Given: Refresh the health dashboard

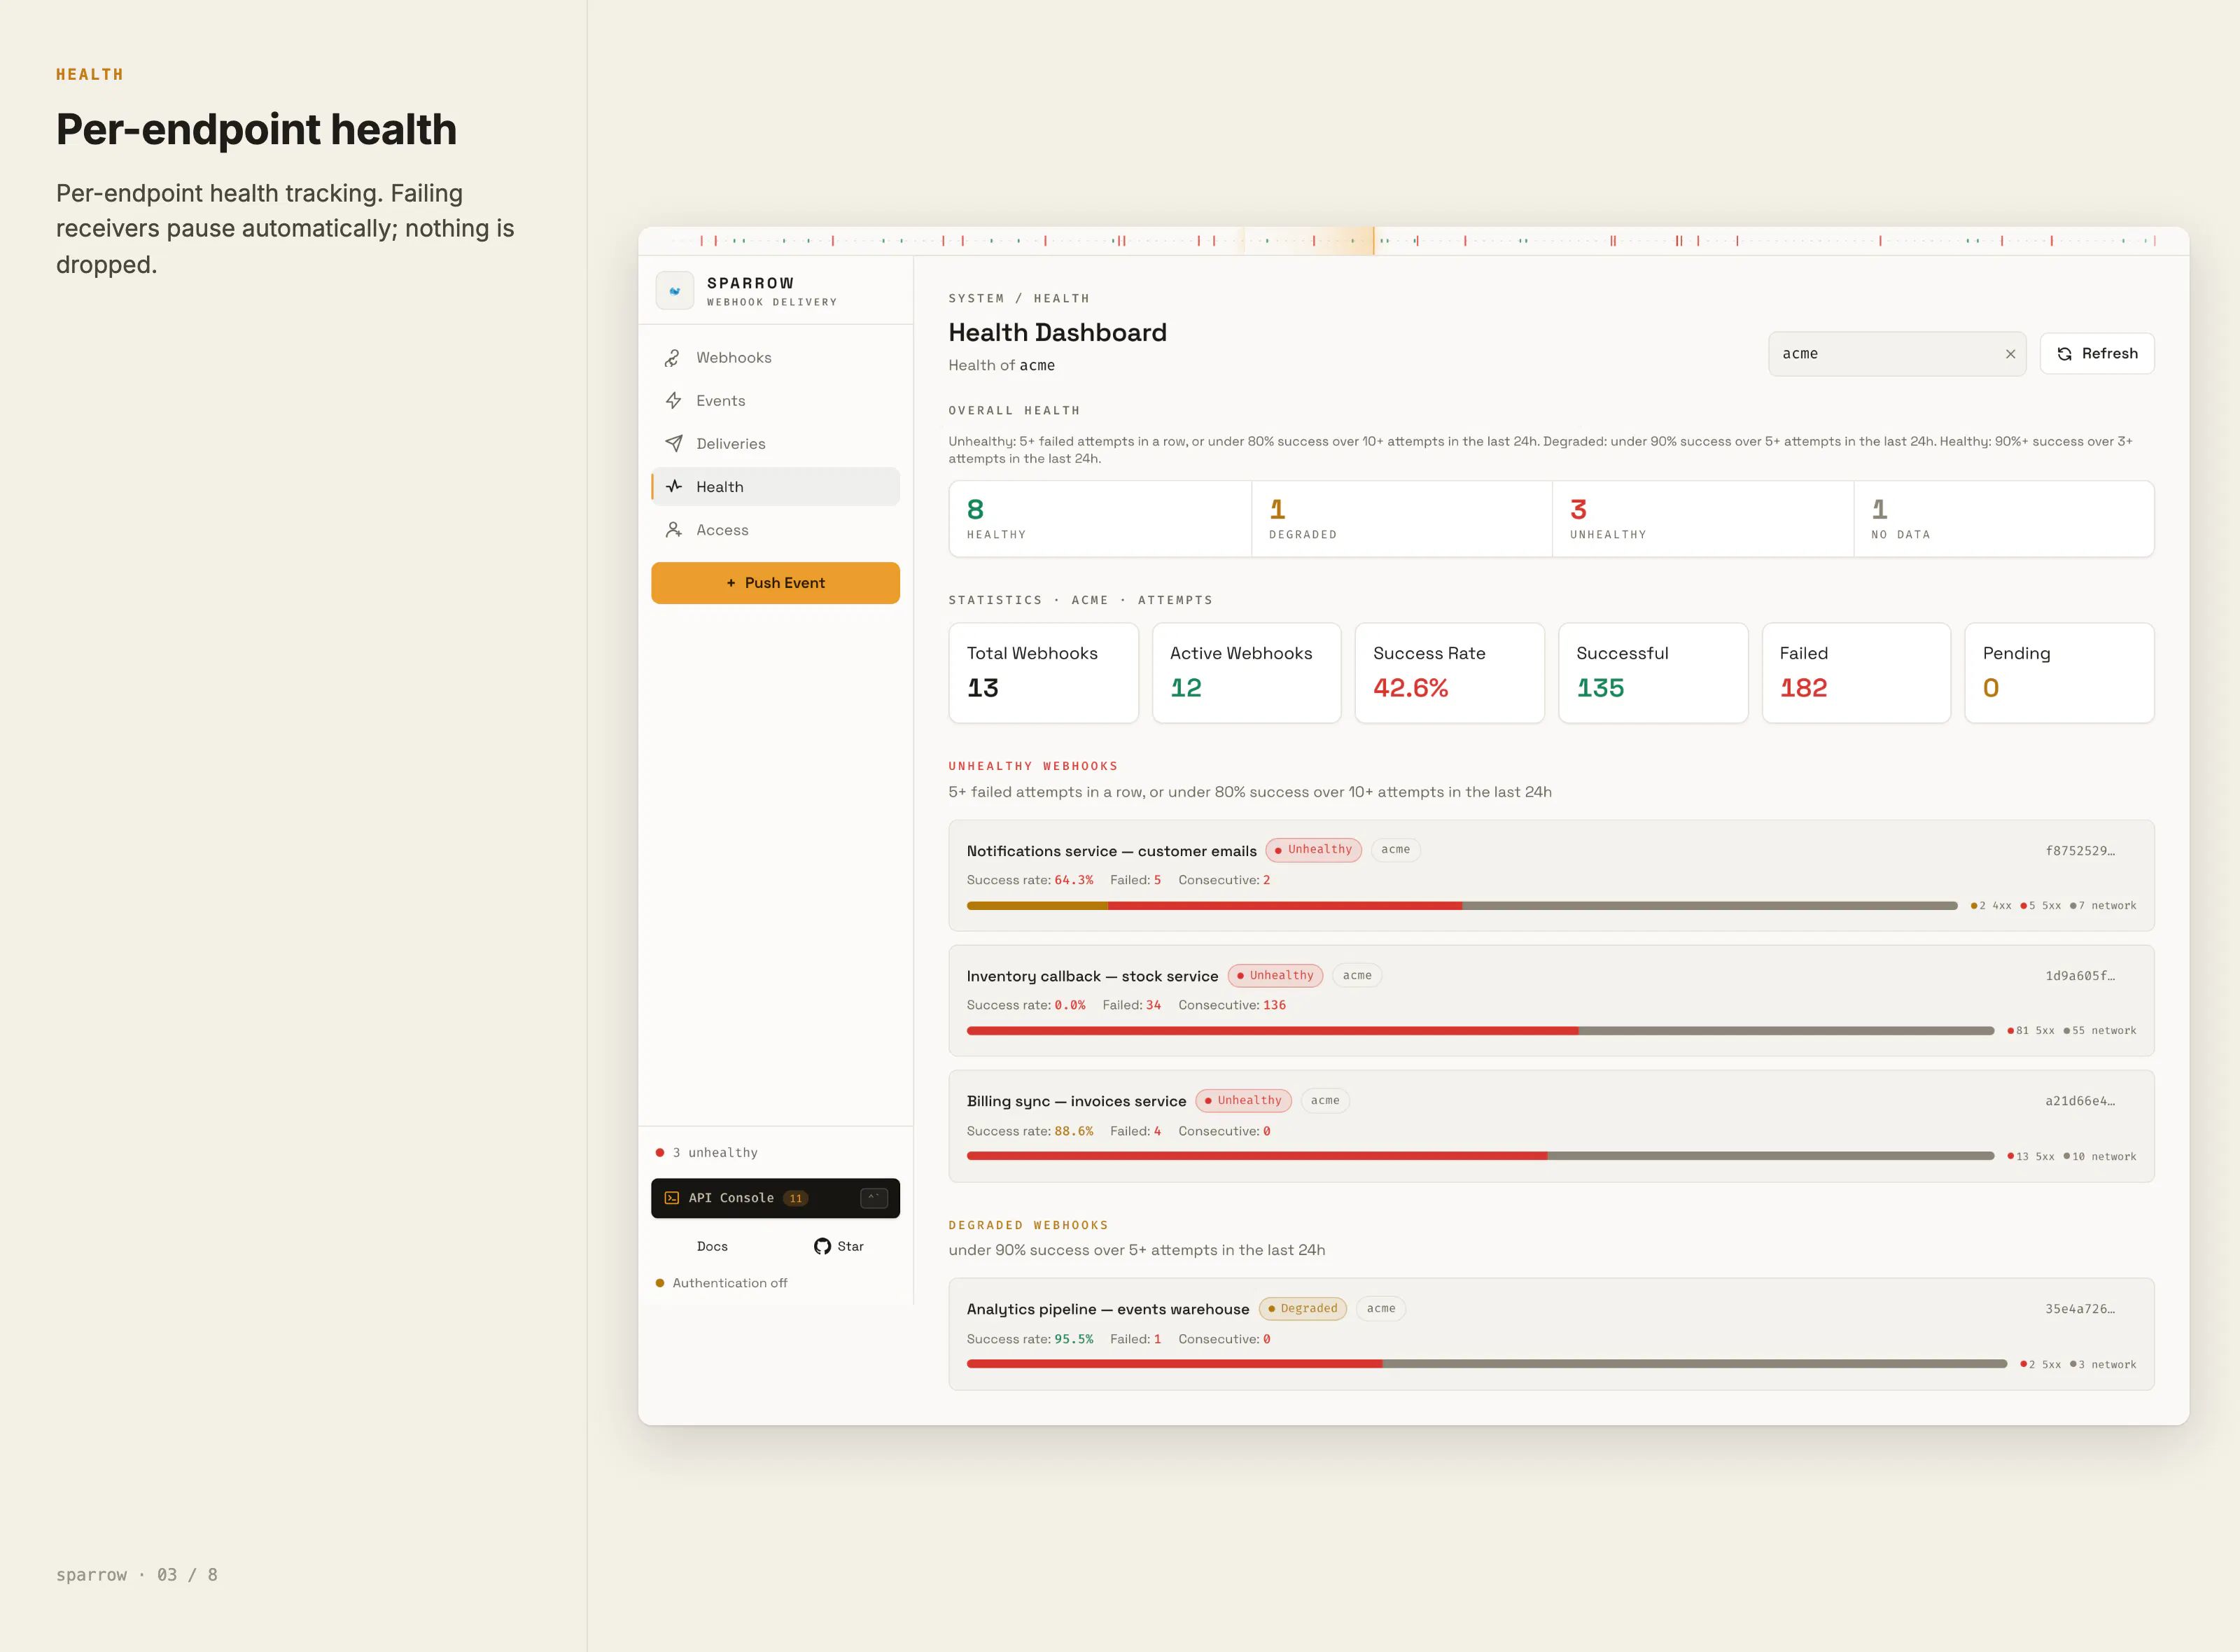Looking at the screenshot, I should click(2097, 354).
